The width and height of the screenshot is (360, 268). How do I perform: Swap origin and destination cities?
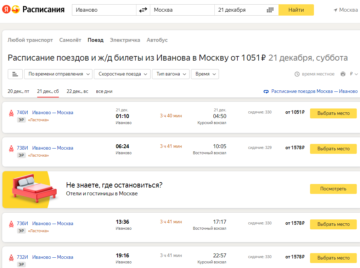pos(143,10)
